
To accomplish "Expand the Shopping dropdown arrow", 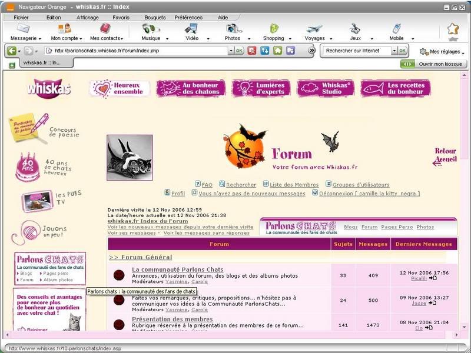I will coord(290,39).
